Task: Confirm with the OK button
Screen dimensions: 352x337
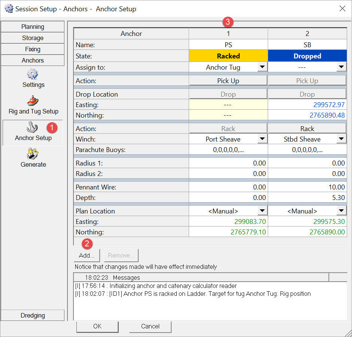Action: [97, 326]
